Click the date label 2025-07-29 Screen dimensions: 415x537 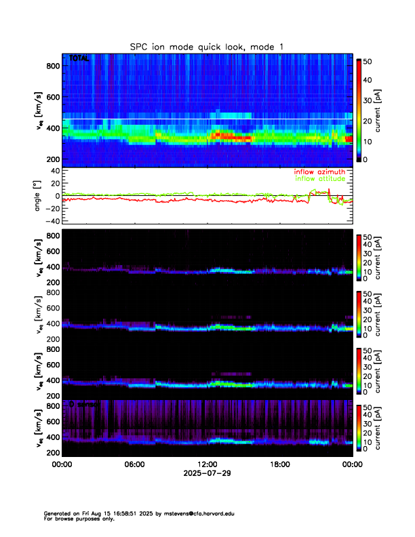(207, 473)
